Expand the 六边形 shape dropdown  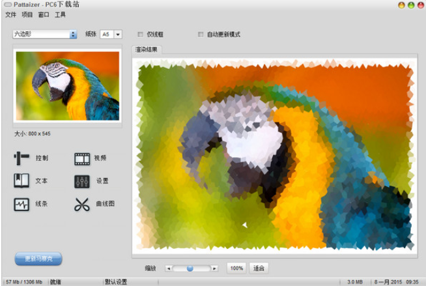pos(73,35)
